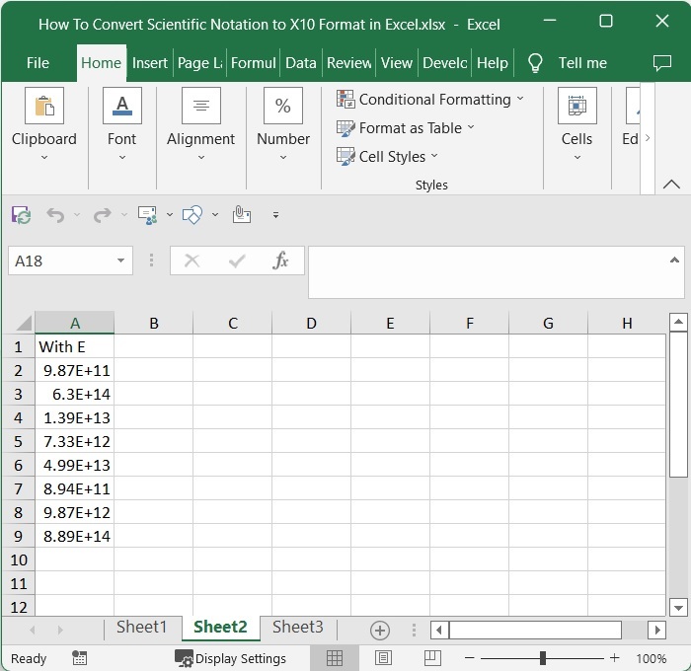Click the Insert Function fx icon
The width and height of the screenshot is (691, 671).
pos(280,261)
